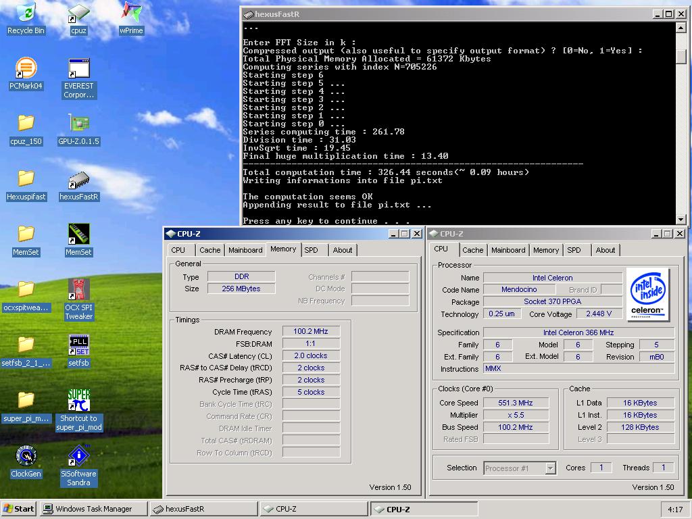Click the Specification Intel Celeron 366 MHz field
Screen dimensions: 692x519
point(578,332)
